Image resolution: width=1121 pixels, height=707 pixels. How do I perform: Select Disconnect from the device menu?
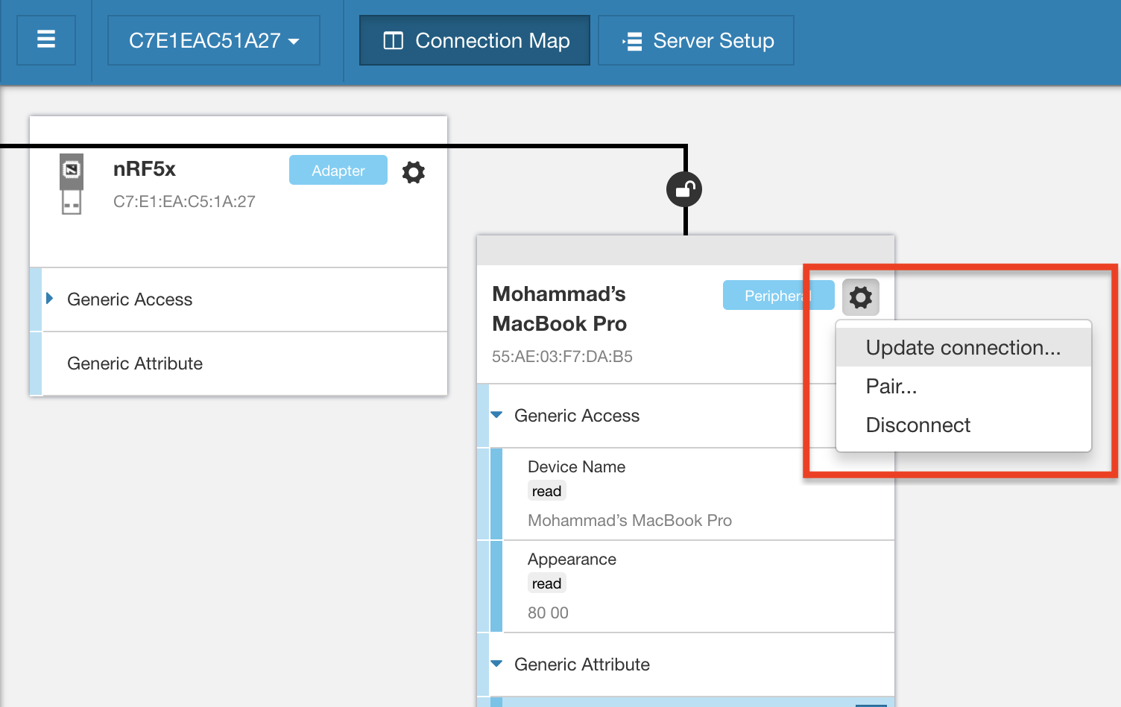point(918,425)
